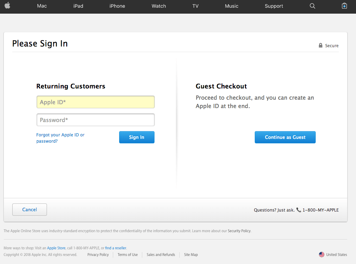Open Music from the top navigation
The height and width of the screenshot is (264, 356).
(x=232, y=6)
